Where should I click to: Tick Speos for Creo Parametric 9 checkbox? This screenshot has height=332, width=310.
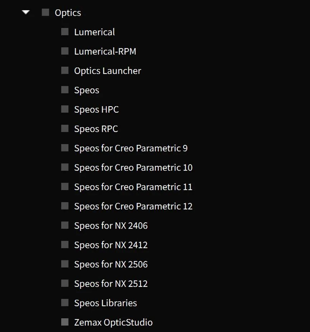coord(65,148)
